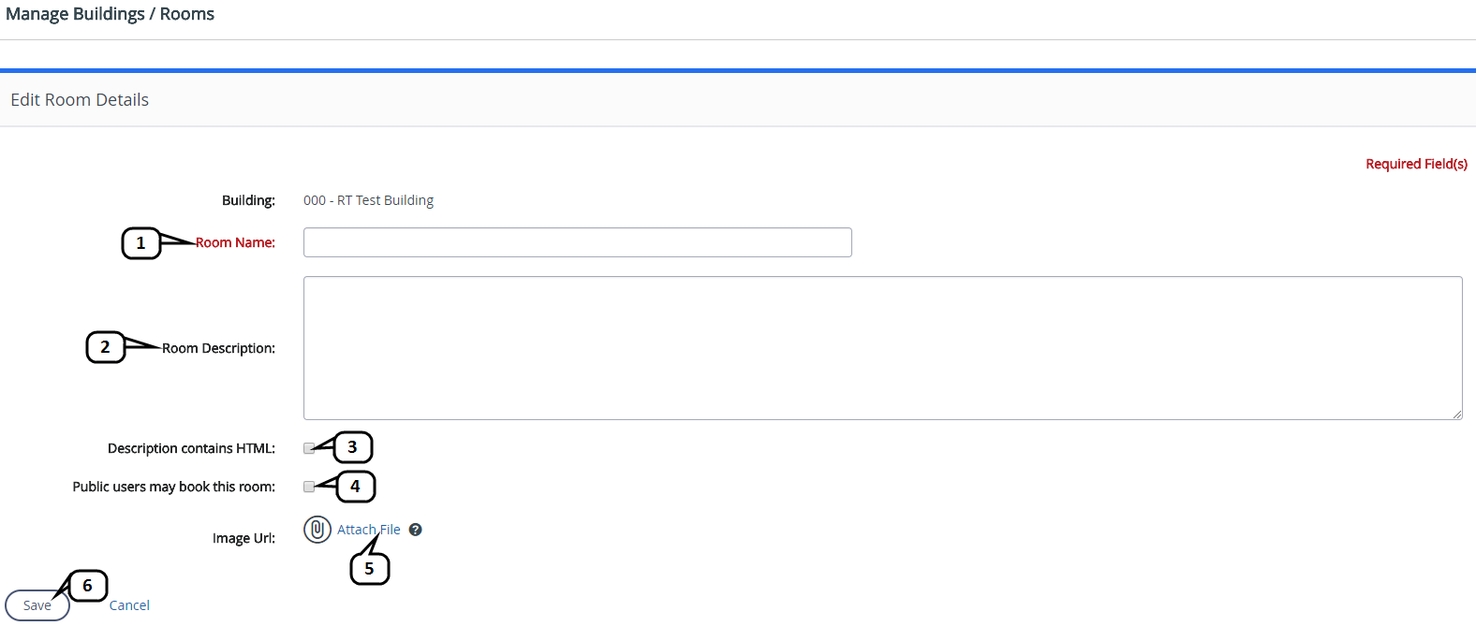Screen dimensions: 1476x626
Task: Open the help question mark icon
Action: [x=416, y=530]
